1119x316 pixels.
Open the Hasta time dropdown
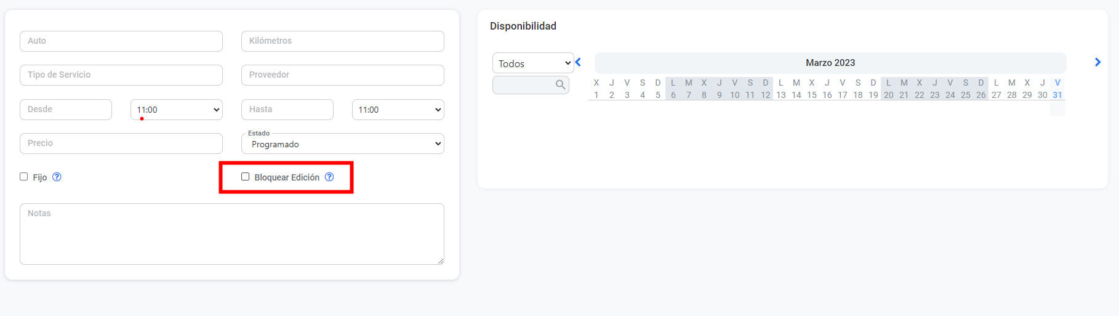(x=398, y=110)
